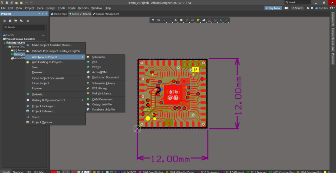
Task: Click Projects panel project-options folder icon
Action: [21, 21]
